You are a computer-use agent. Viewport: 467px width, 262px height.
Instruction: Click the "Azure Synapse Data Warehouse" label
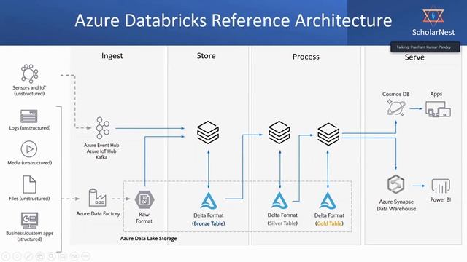396,205
